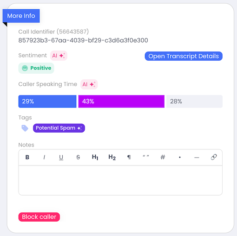Click the purple 43% speaking time segment
The image size is (237, 236).
tap(121, 102)
